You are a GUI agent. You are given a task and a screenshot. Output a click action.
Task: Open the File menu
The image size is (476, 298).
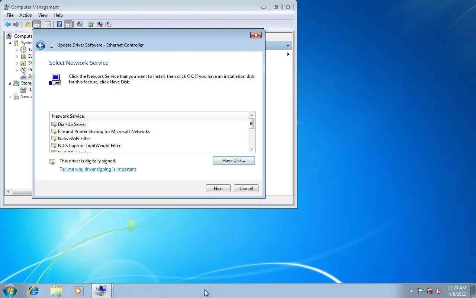[10, 15]
